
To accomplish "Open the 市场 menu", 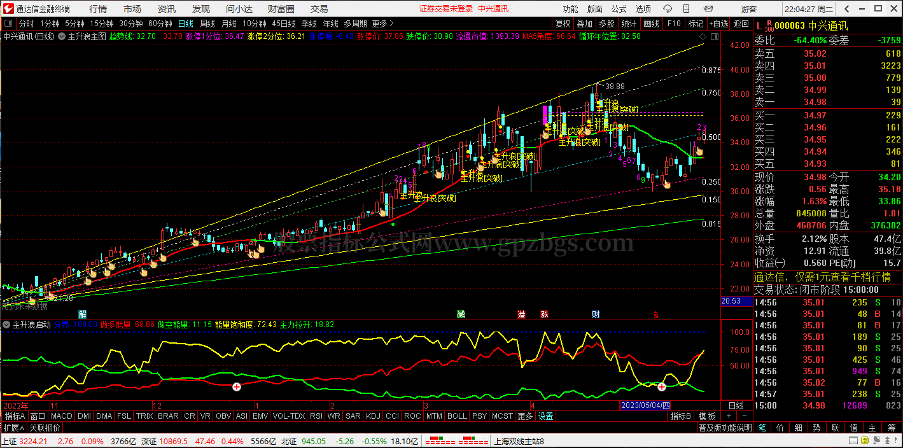I will pyautogui.click(x=132, y=9).
